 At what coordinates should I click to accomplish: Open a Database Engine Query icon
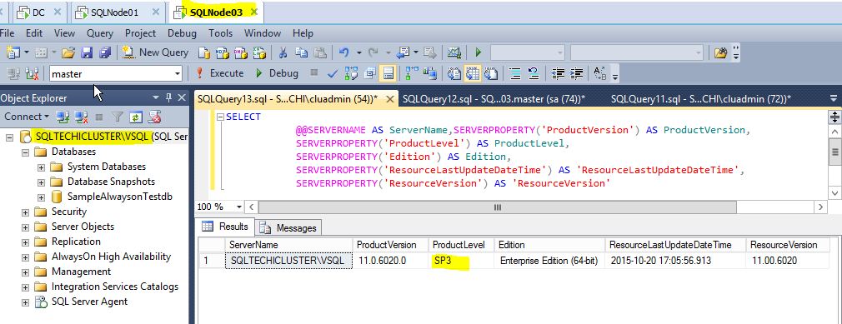[204, 53]
